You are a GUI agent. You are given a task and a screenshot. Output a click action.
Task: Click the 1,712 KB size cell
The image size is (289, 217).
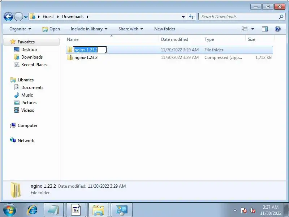[263, 58]
